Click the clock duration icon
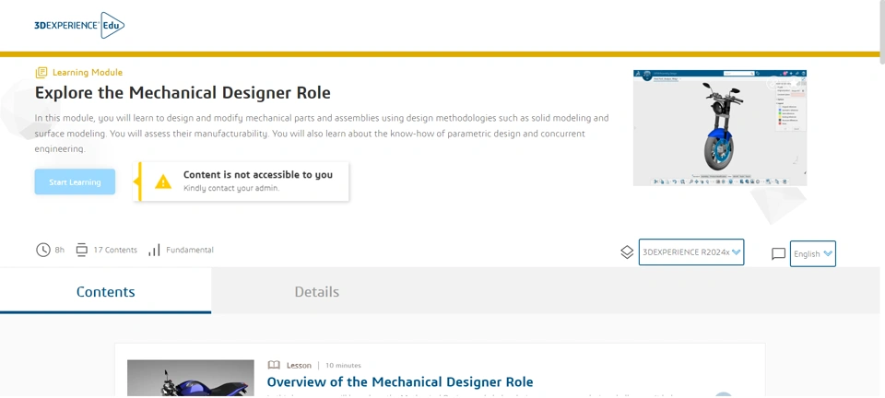Image resolution: width=885 pixels, height=398 pixels. (43, 250)
